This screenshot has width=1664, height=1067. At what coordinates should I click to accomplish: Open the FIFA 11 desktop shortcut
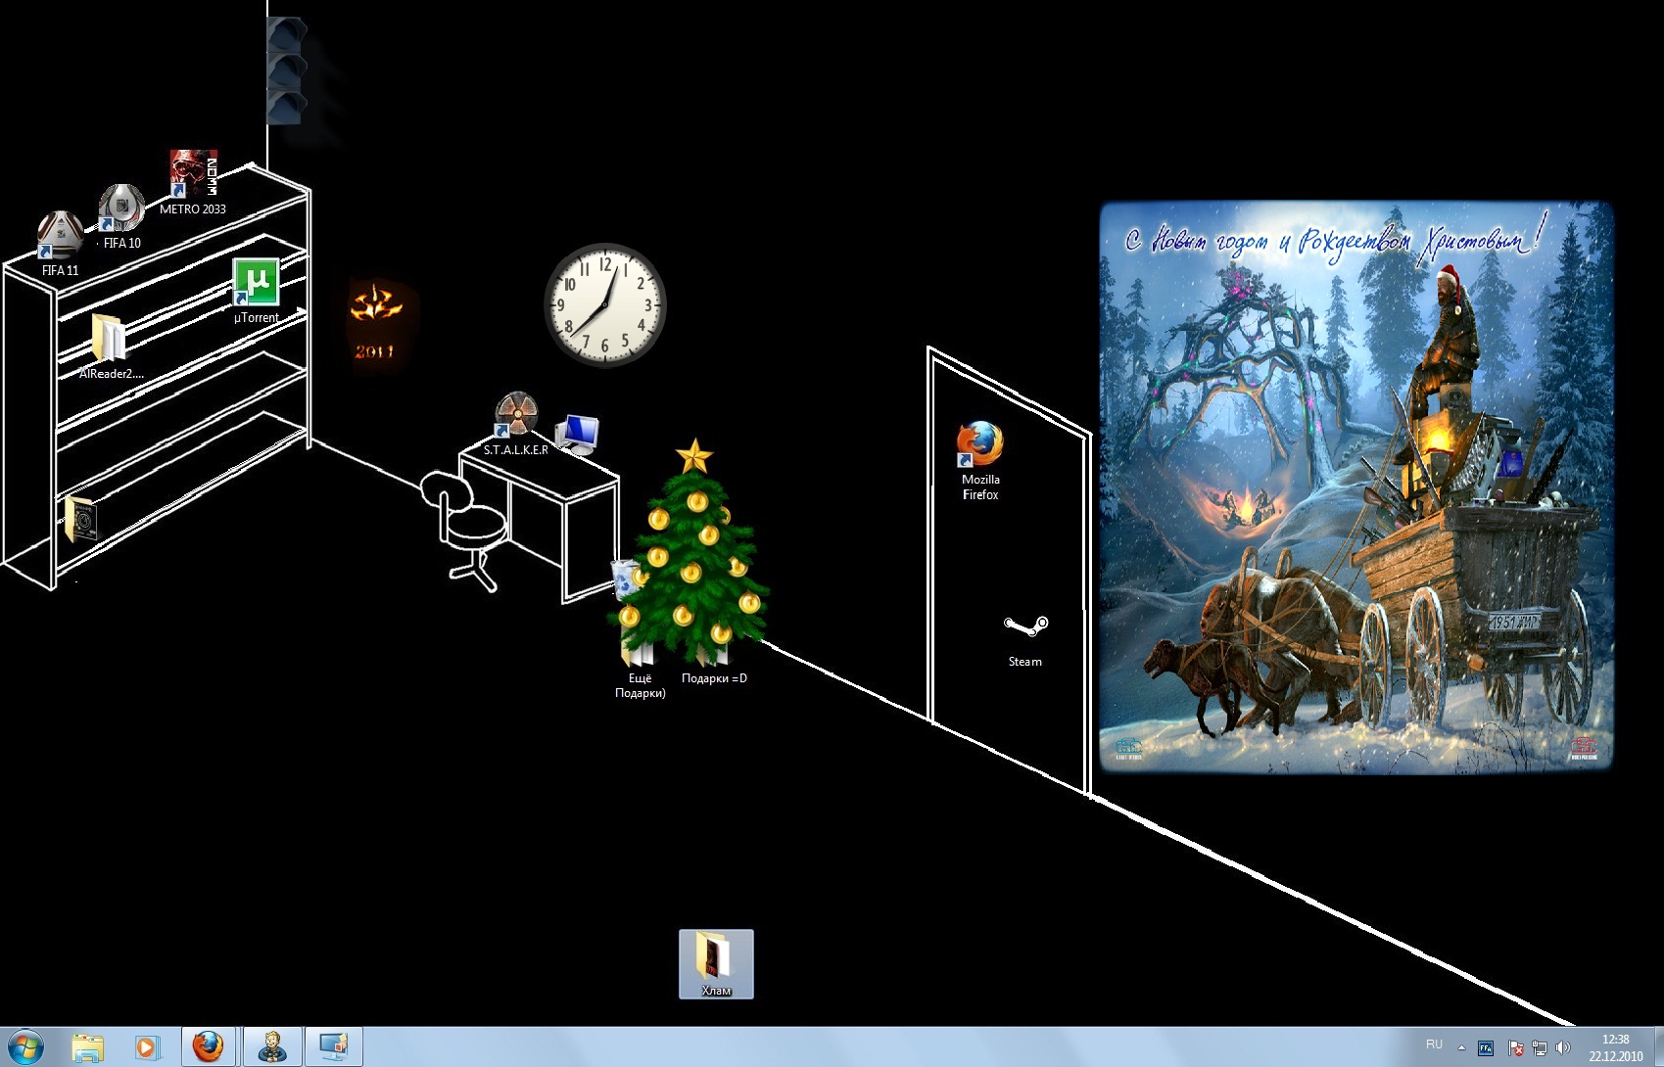click(x=60, y=243)
